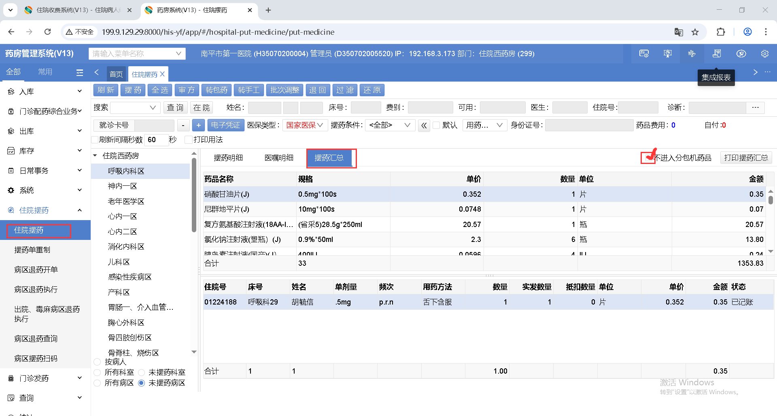Click the bar chart with pencil icon
Image resolution: width=777 pixels, height=416 pixels.
pyautogui.click(x=692, y=54)
